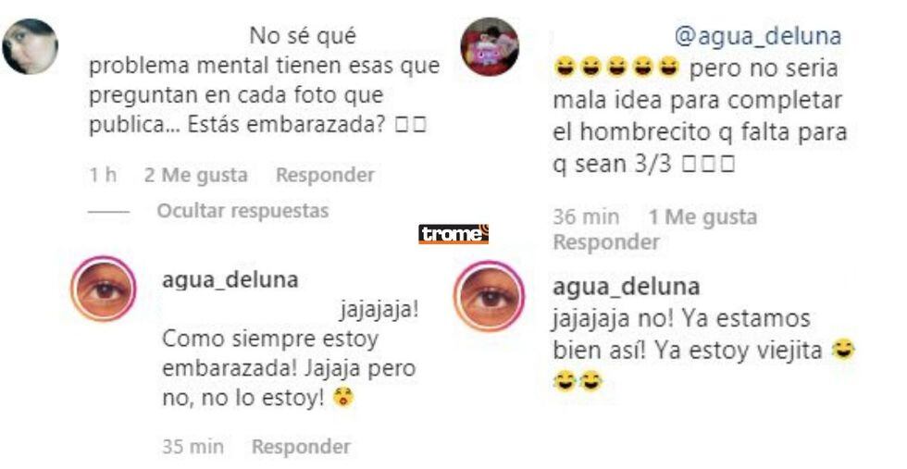Click the dash line beside Ocultar respuestas
Screen dimensions: 907x469
(x=109, y=212)
